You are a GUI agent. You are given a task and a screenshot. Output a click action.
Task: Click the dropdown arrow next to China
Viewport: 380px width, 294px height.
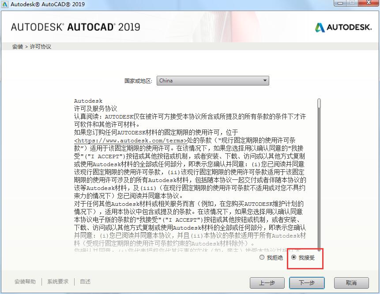pos(265,81)
